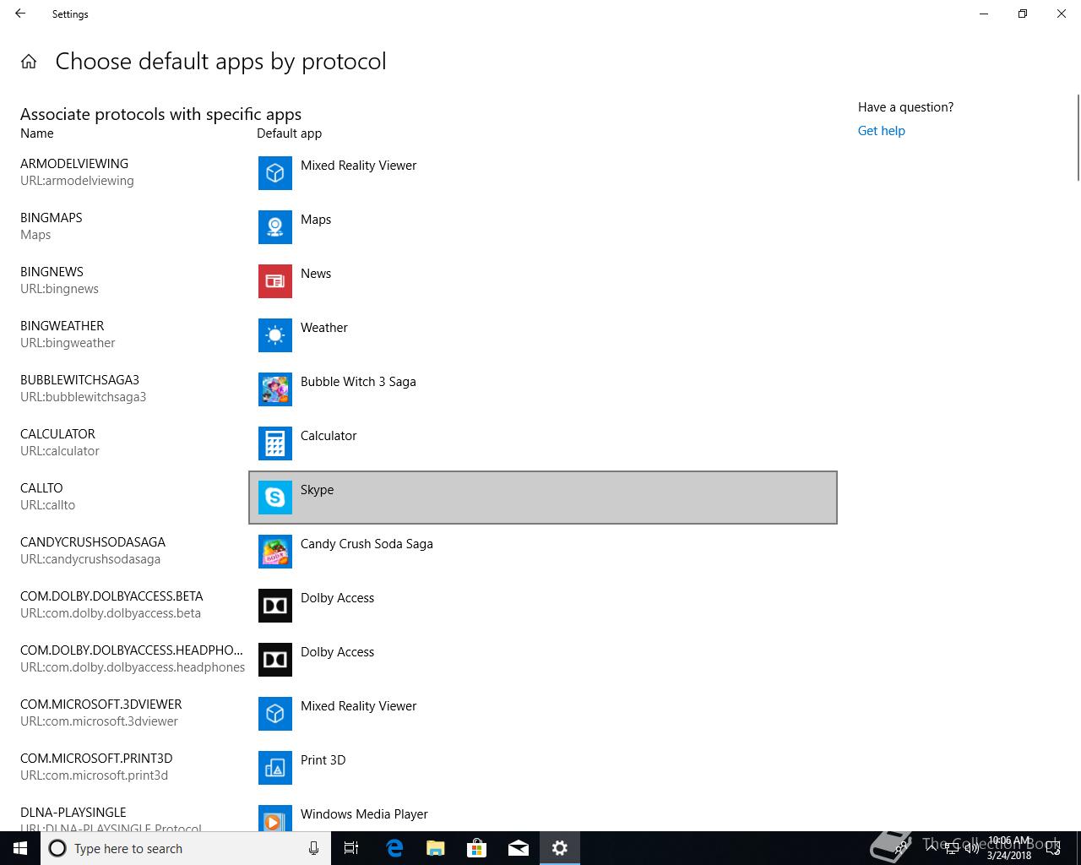Click the URL:callto description text
Screen dimensions: 1081x865
click(x=48, y=505)
